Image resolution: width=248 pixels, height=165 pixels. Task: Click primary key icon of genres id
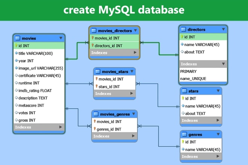click(183, 142)
